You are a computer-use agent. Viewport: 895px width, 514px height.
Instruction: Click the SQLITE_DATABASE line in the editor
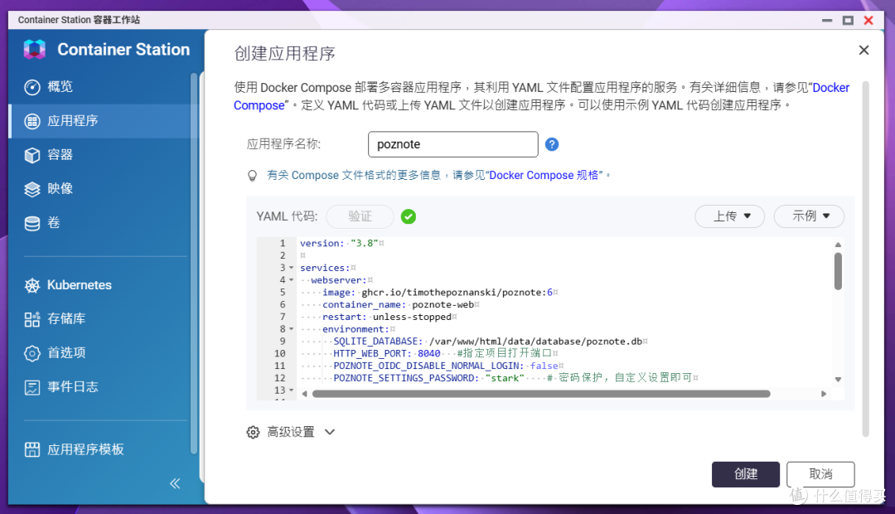[x=488, y=342]
